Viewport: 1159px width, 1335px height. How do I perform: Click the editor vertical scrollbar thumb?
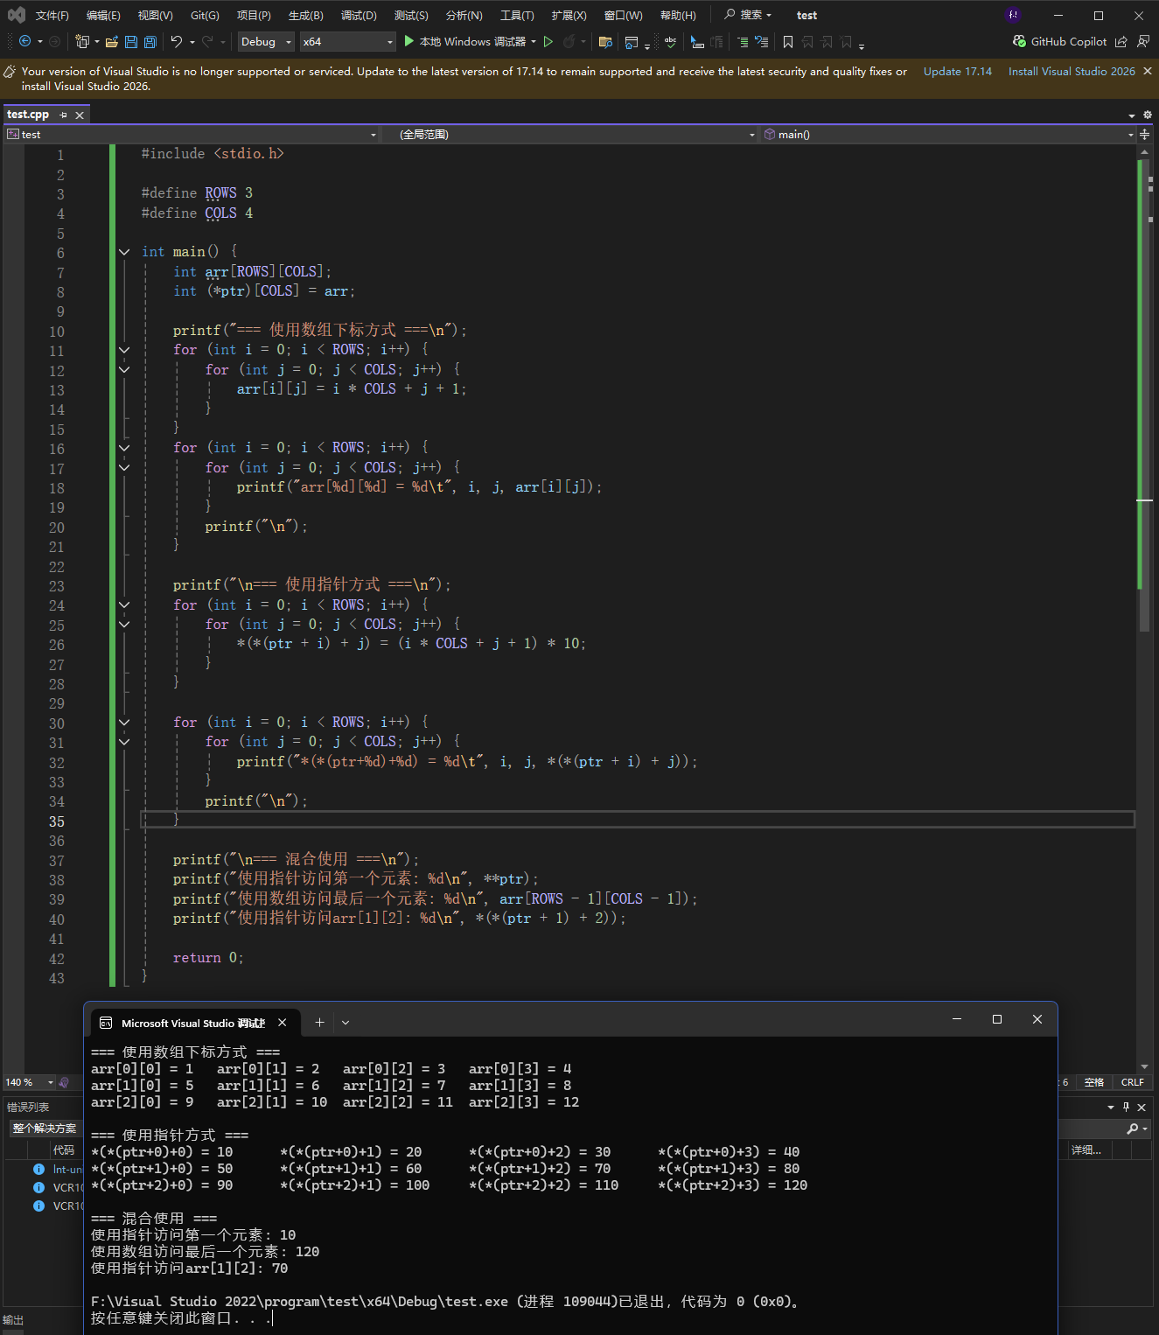(x=1144, y=394)
